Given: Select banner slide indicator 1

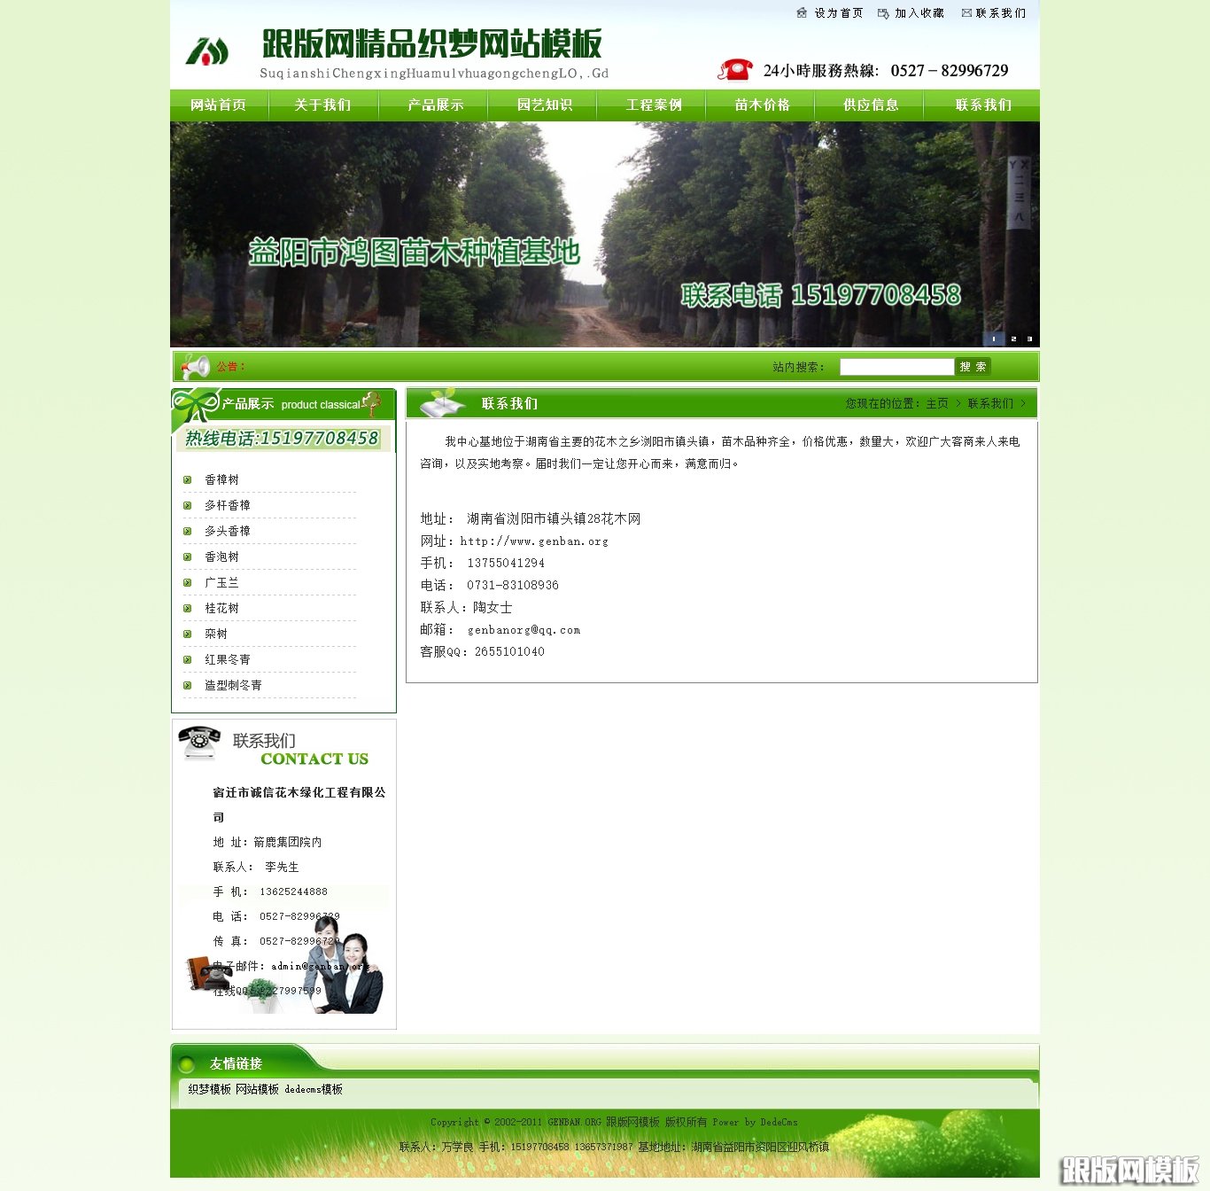Looking at the screenshot, I should click(x=994, y=338).
